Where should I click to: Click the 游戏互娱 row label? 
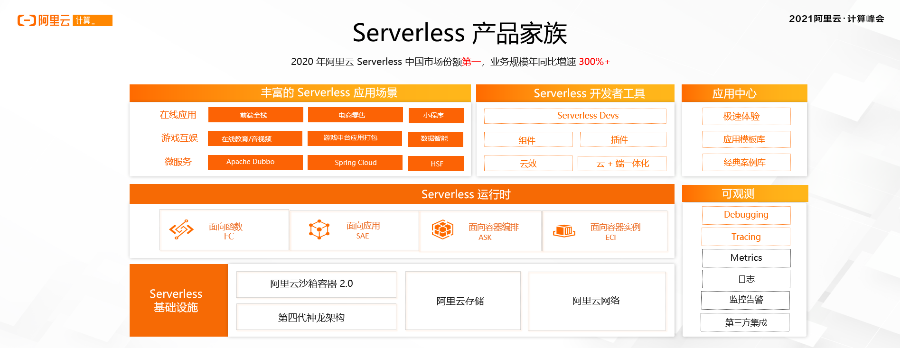pos(179,138)
